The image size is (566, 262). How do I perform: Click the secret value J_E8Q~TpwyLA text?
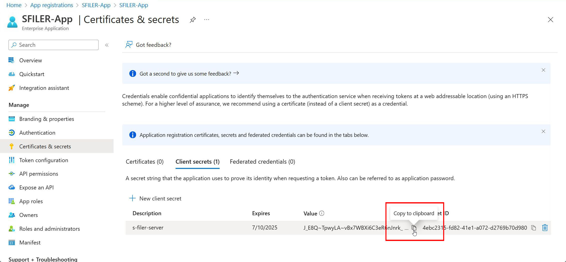pos(356,228)
